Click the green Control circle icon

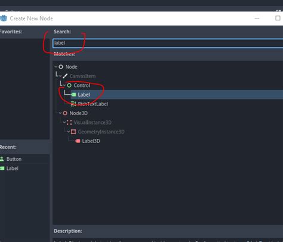coord(69,85)
